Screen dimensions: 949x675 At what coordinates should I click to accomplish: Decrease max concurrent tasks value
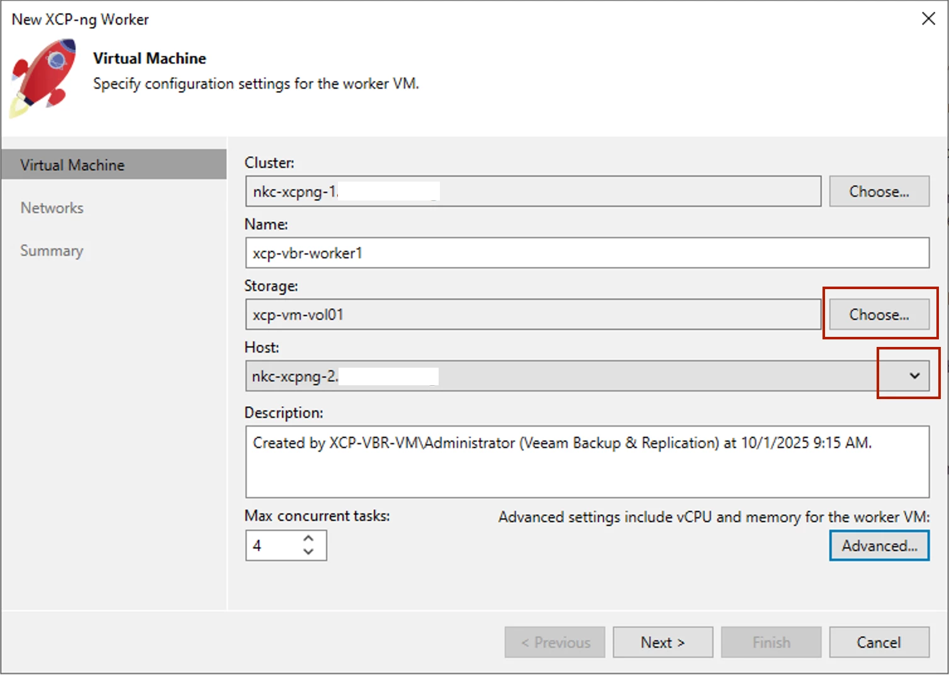click(x=308, y=552)
